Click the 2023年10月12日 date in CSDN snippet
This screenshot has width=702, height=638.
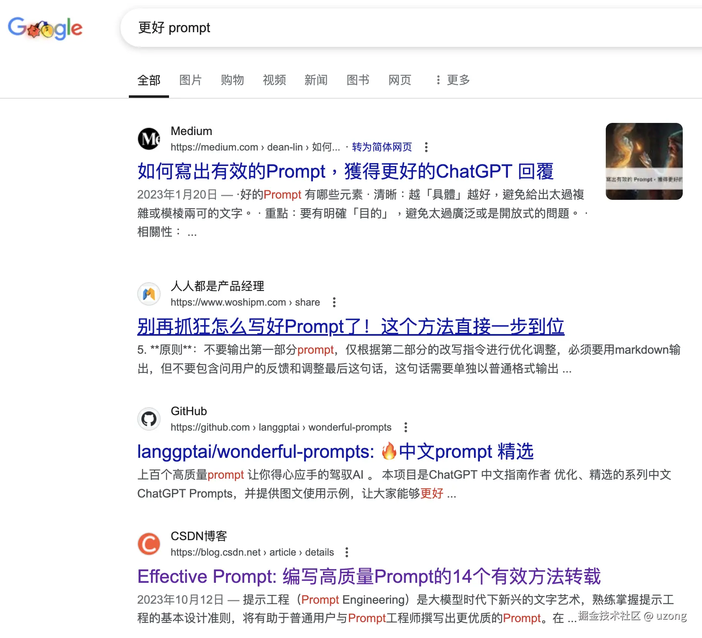tap(181, 600)
